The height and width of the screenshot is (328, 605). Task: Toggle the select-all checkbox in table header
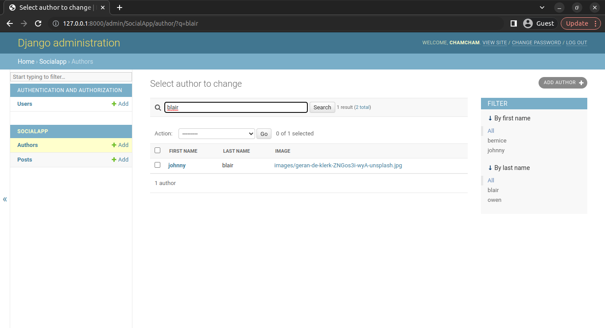(157, 150)
